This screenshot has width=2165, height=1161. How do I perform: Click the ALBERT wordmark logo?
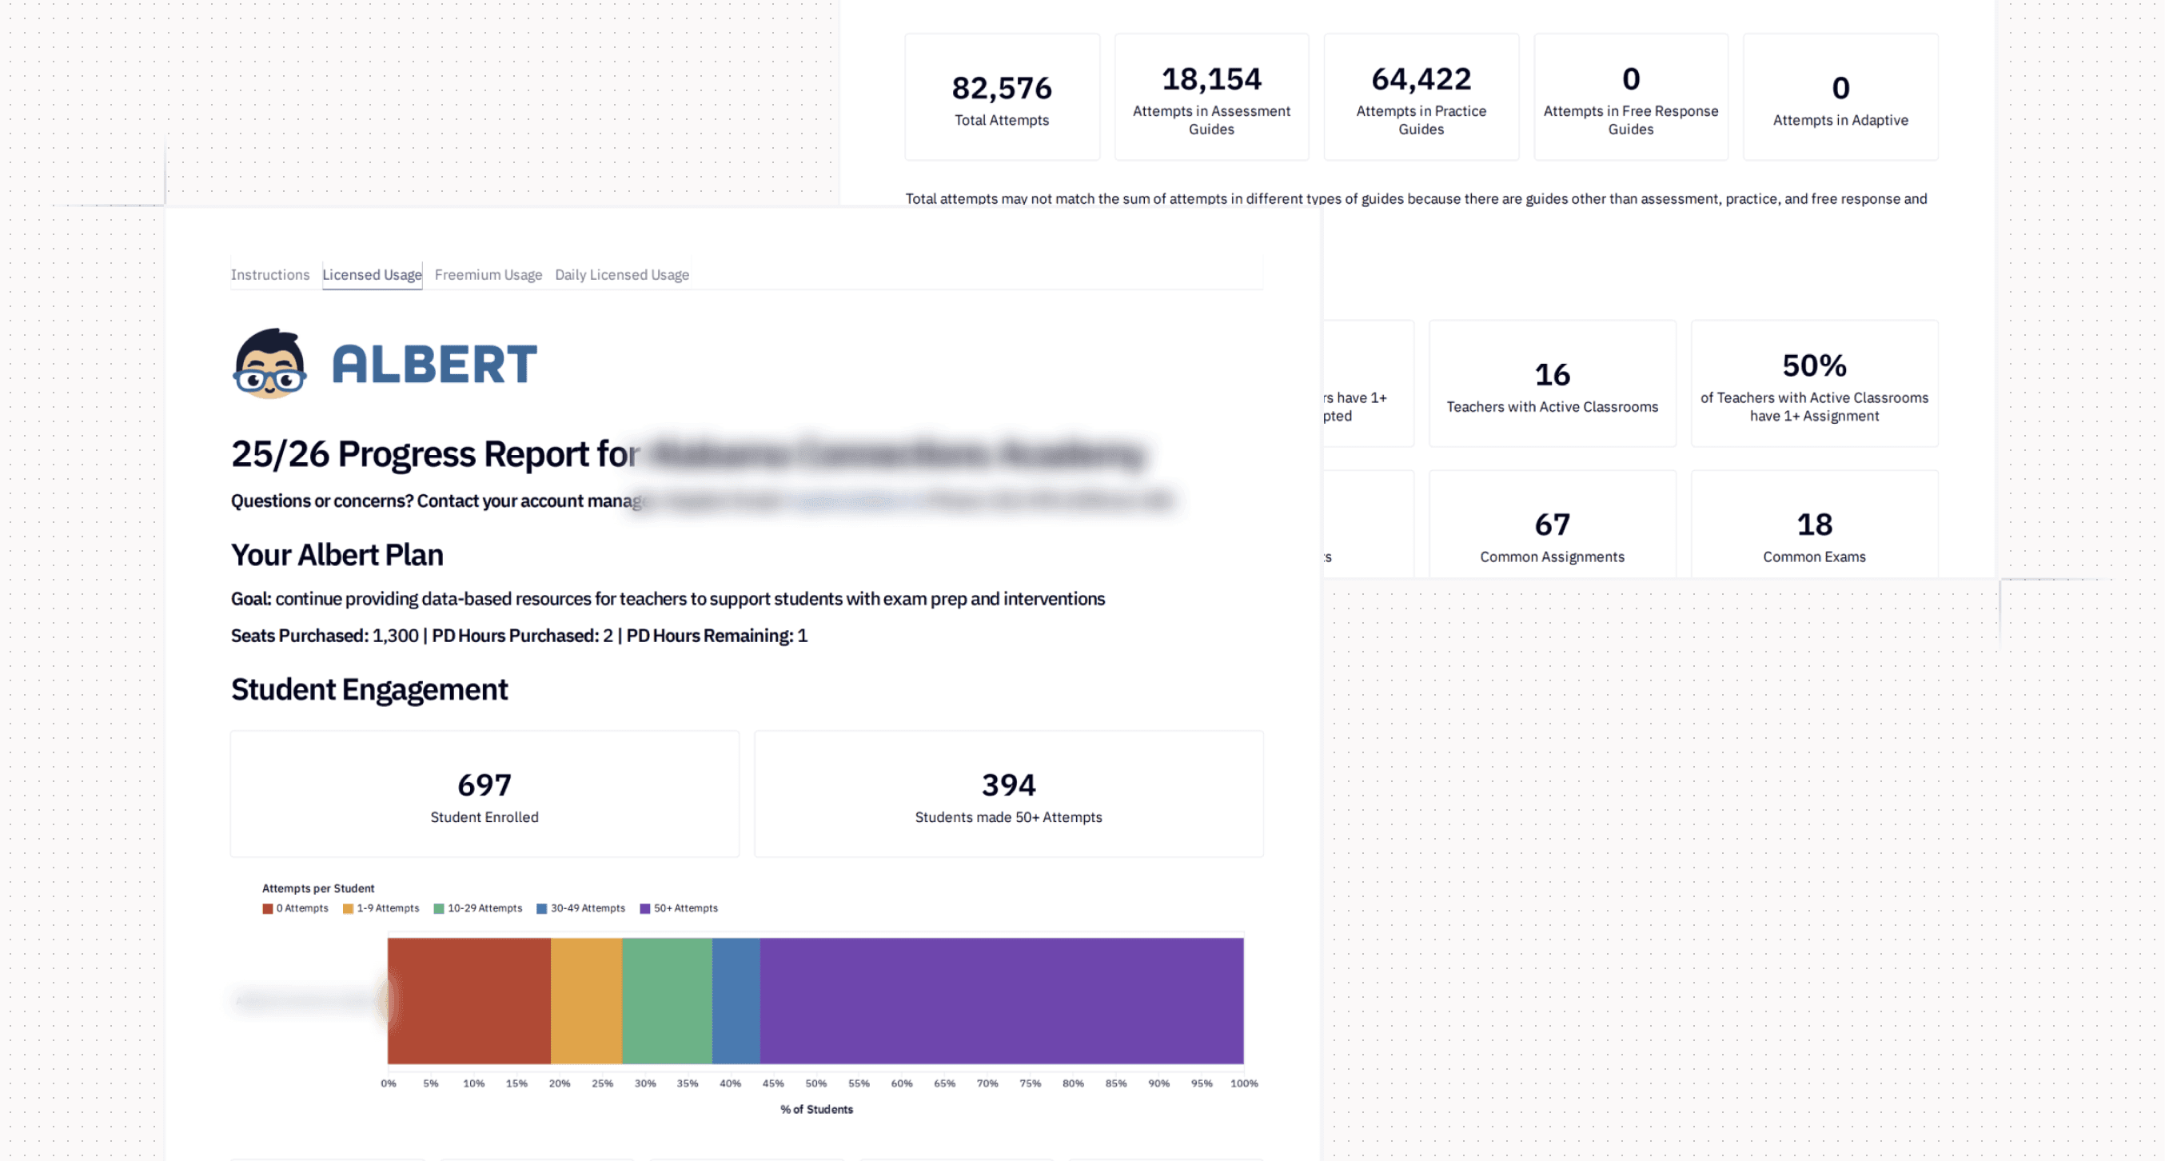434,364
